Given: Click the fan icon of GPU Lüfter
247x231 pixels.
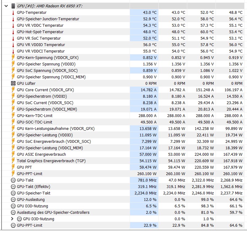Looking at the screenshot, I should (13, 83).
